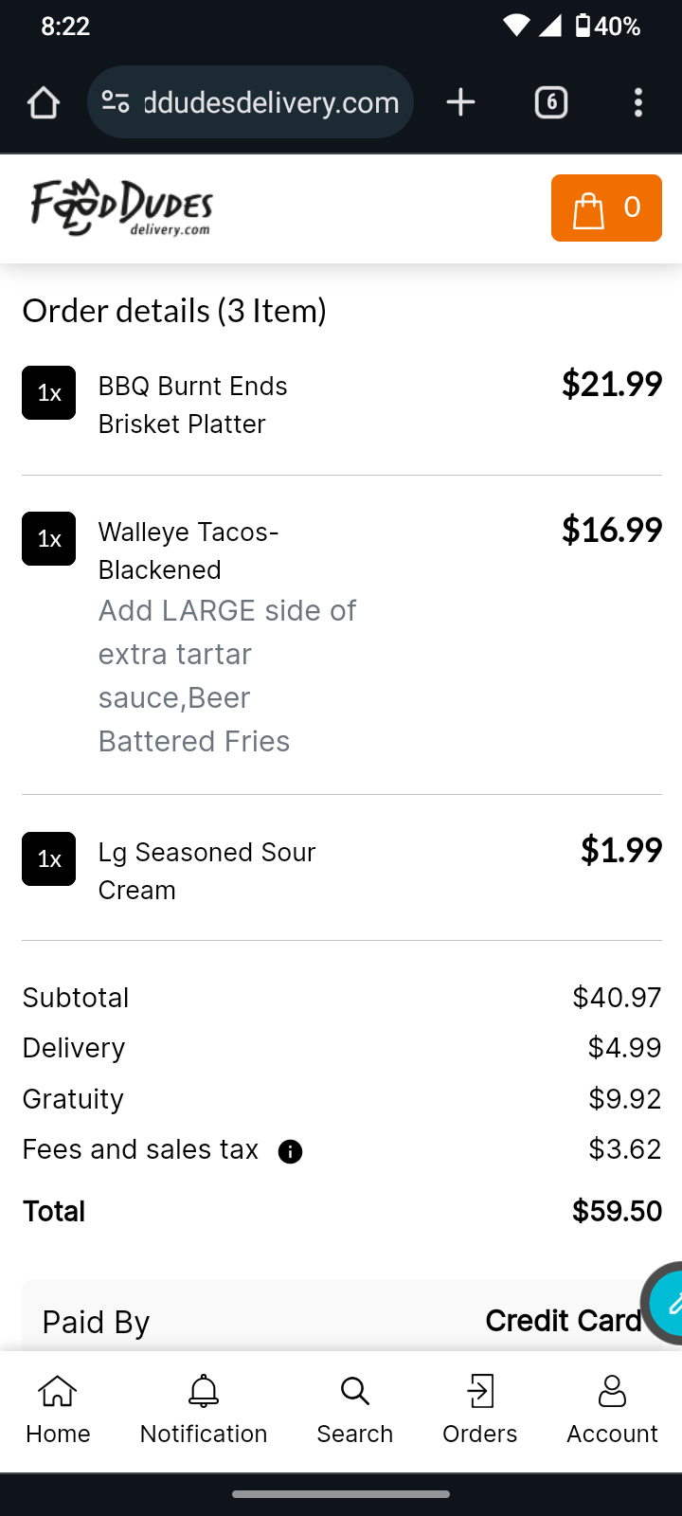This screenshot has width=682, height=1516.
Task: Open the orange shopping bag cart
Action: 606,208
